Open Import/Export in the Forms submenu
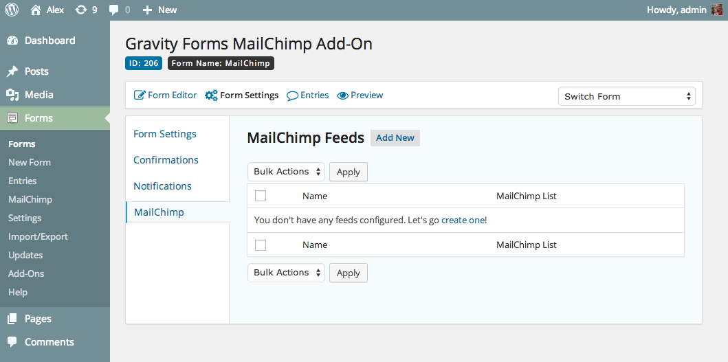This screenshot has height=362, width=728. (x=38, y=236)
